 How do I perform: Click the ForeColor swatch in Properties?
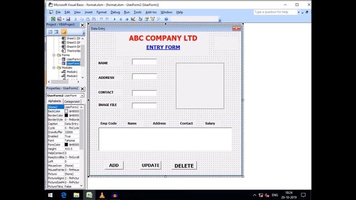tap(66, 144)
